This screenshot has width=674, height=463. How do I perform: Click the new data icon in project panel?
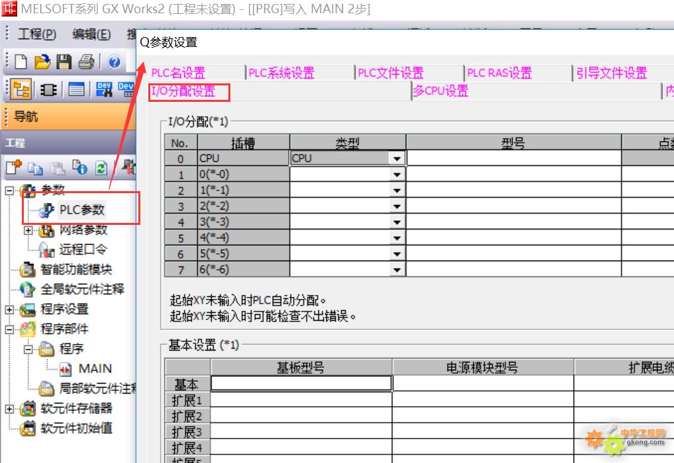tap(15, 168)
